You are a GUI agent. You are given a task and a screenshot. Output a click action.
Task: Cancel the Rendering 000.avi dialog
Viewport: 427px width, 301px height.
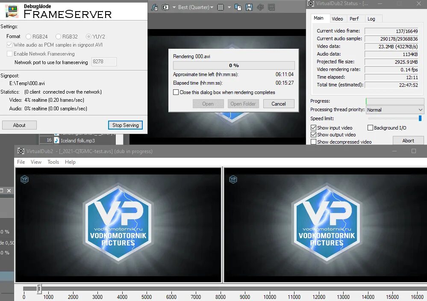tap(279, 104)
